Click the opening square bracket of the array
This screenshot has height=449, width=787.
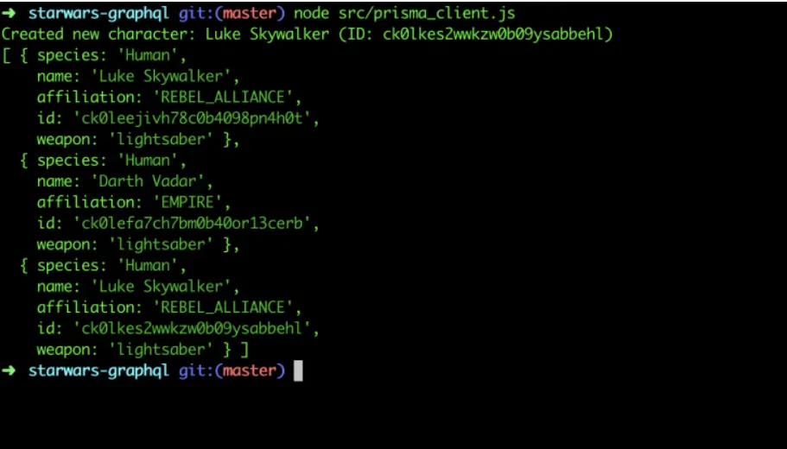point(6,55)
